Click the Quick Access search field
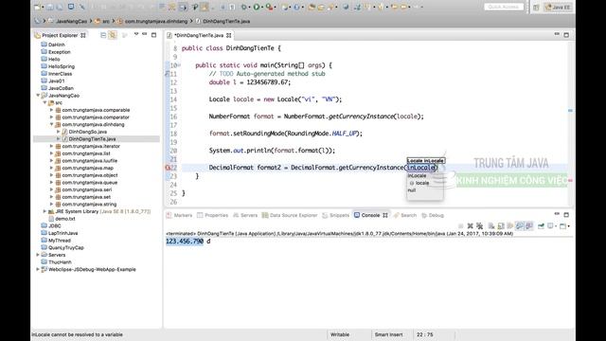This screenshot has height=341, width=606. 504,7
